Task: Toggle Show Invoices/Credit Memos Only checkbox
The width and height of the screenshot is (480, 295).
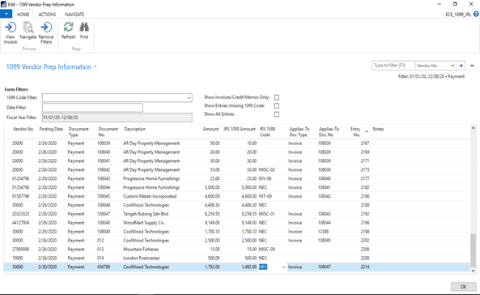Action: pos(277,97)
